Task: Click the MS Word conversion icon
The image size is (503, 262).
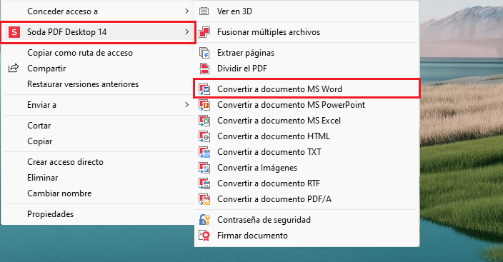Action: 204,89
